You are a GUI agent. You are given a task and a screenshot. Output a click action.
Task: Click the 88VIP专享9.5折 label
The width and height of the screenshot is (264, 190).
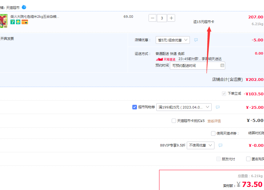coord(173,145)
